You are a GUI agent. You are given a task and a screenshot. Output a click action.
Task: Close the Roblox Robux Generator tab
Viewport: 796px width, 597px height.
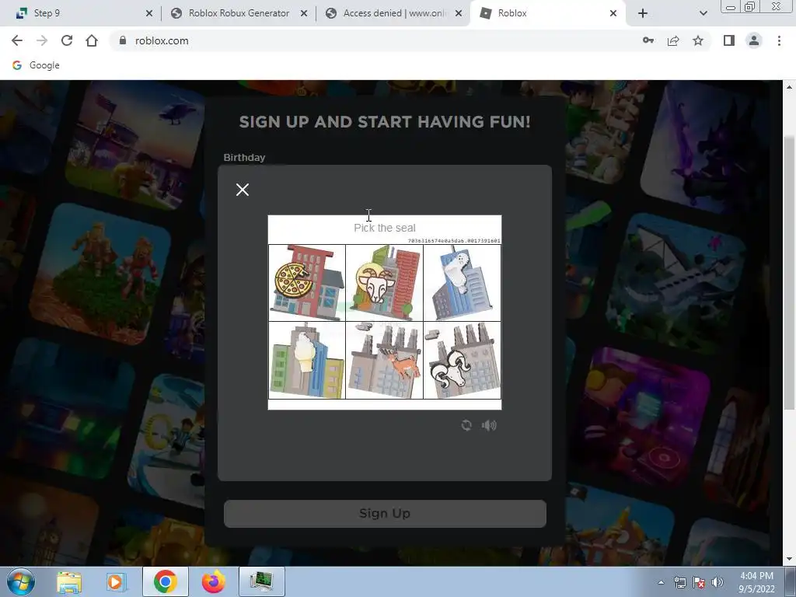304,13
